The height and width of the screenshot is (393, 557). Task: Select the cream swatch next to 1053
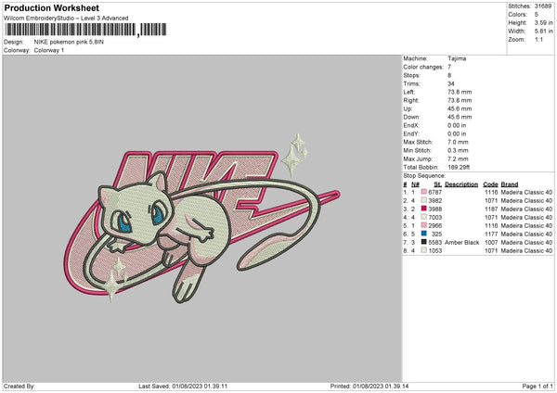point(424,250)
